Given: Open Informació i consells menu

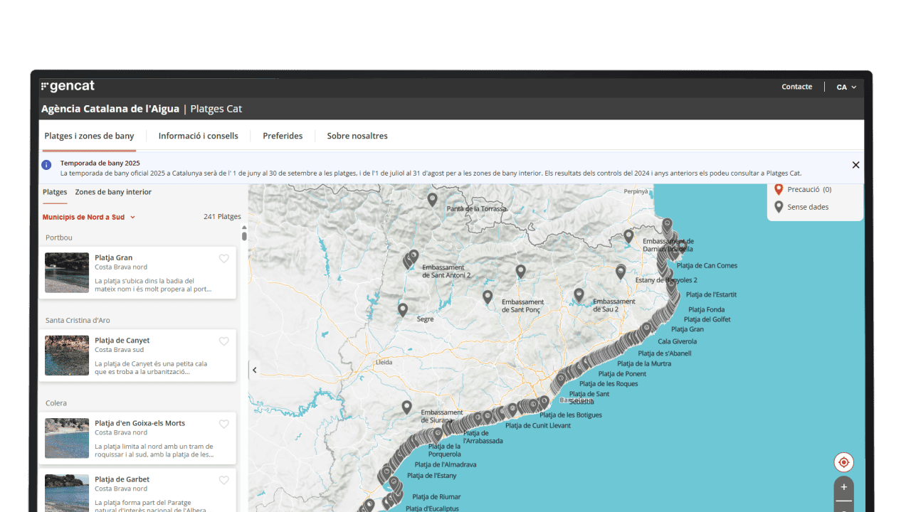Looking at the screenshot, I should [x=199, y=136].
